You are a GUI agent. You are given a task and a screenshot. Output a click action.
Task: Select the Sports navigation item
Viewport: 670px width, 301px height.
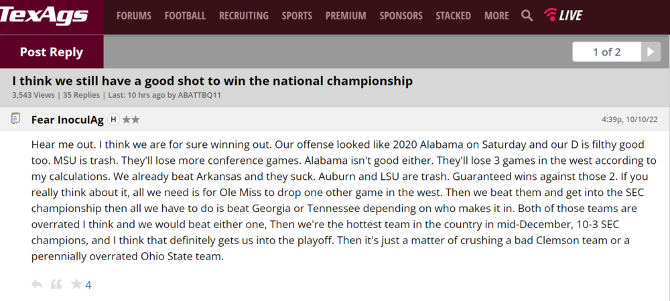297,15
